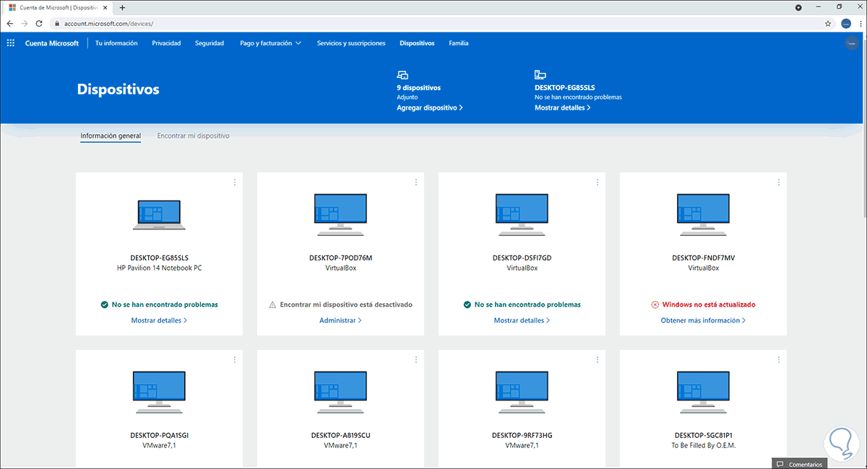Open options menu for DESKTOP-FNDF7MV card
The width and height of the screenshot is (867, 469).
[778, 183]
